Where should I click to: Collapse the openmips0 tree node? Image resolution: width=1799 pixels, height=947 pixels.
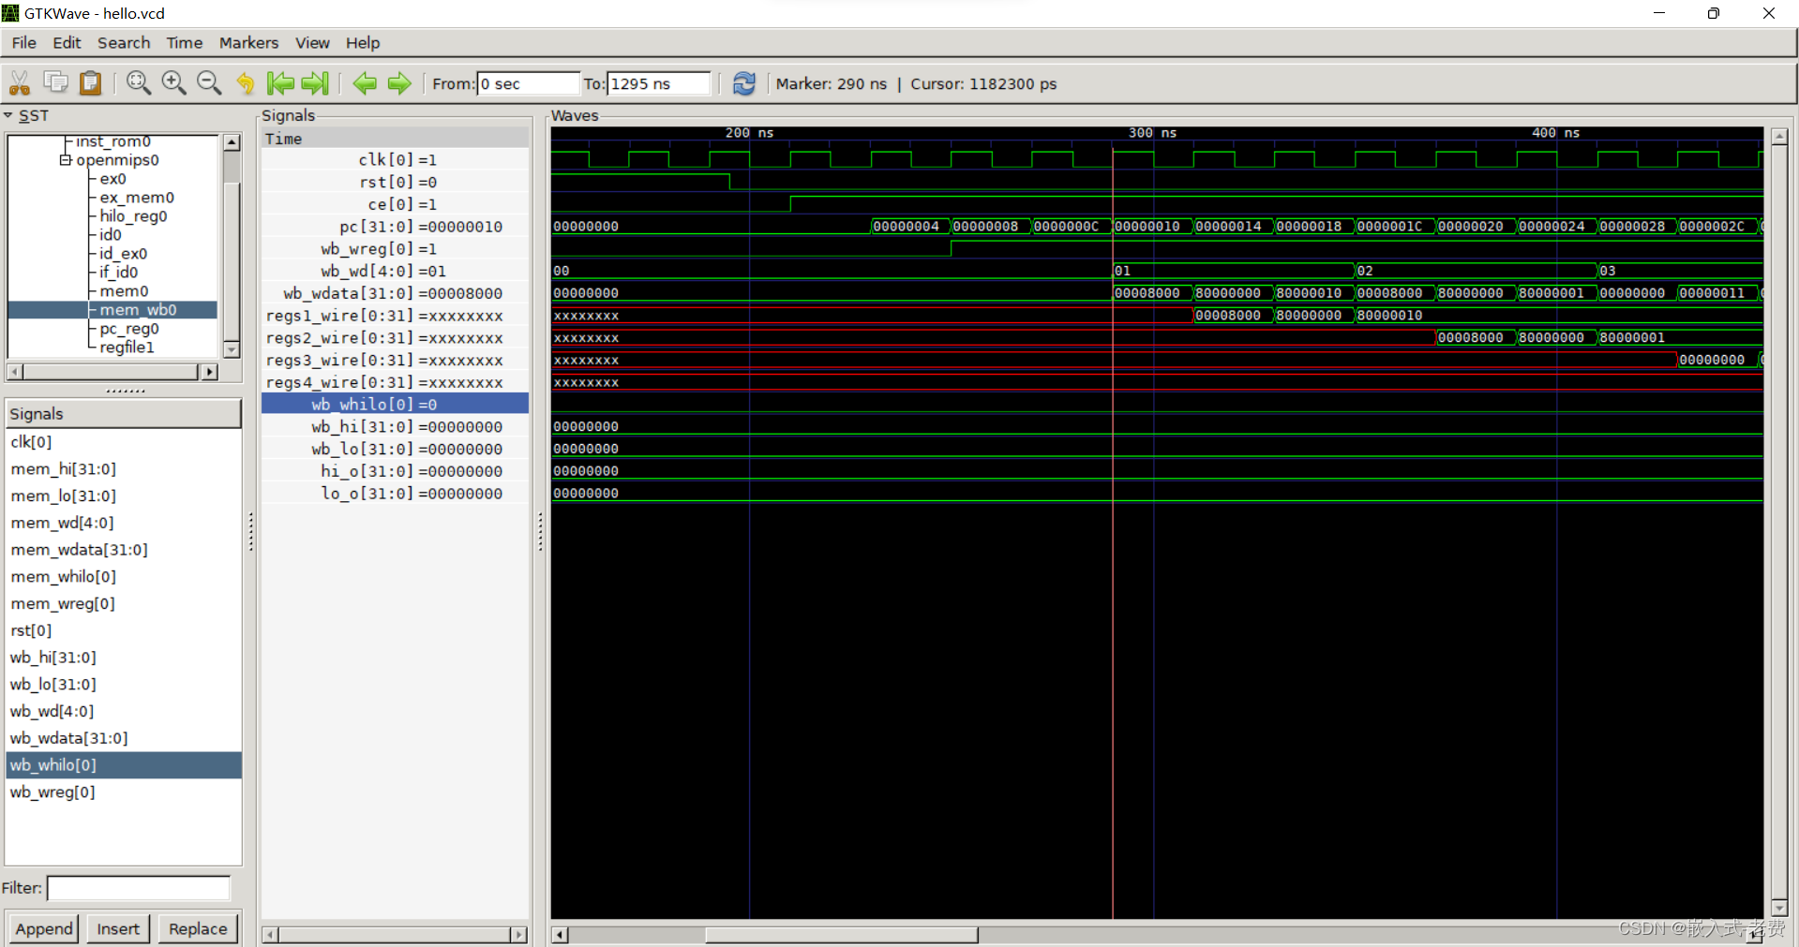click(x=66, y=160)
